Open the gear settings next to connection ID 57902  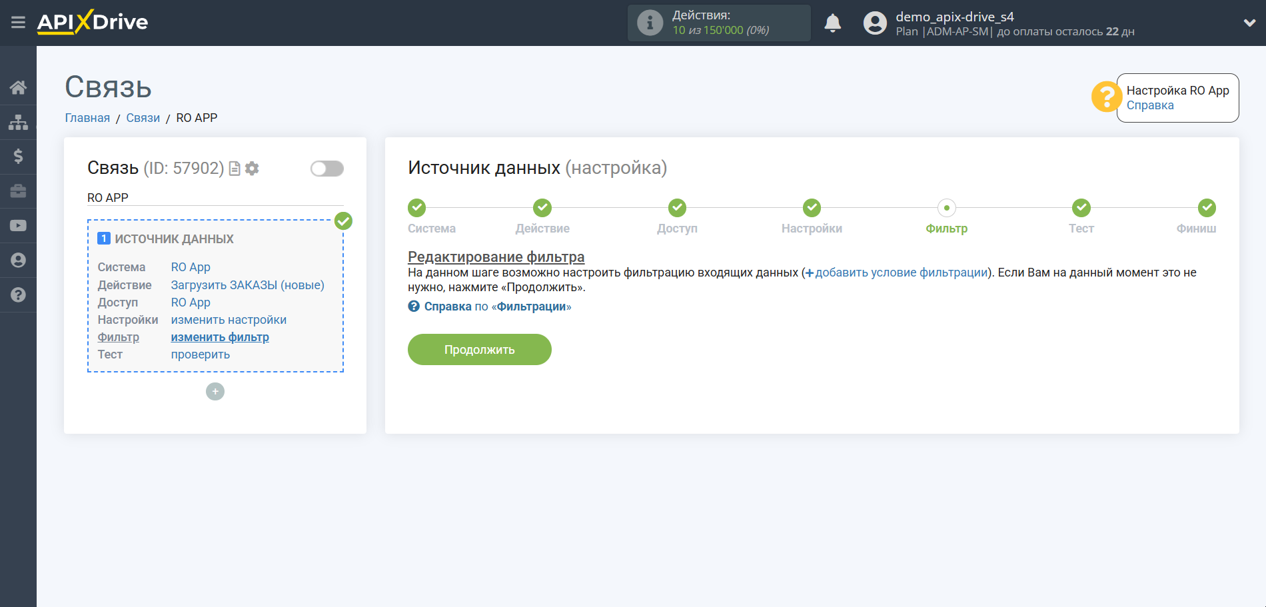click(251, 169)
